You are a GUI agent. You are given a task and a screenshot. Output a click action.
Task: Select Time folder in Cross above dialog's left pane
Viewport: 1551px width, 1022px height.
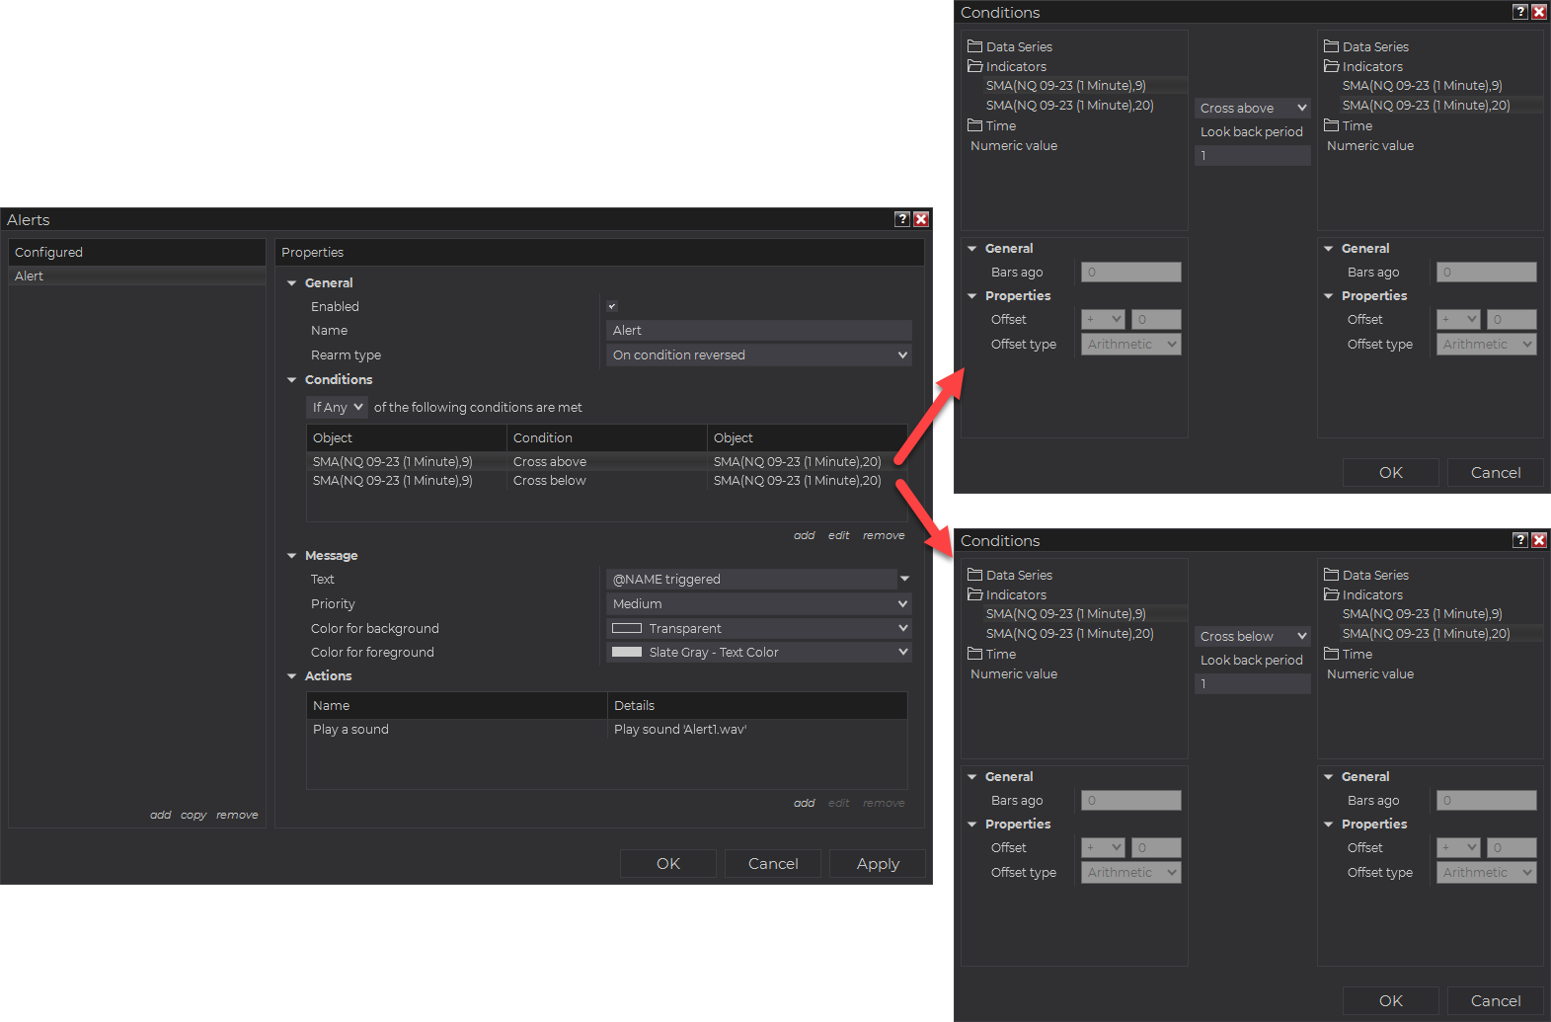[x=992, y=125]
